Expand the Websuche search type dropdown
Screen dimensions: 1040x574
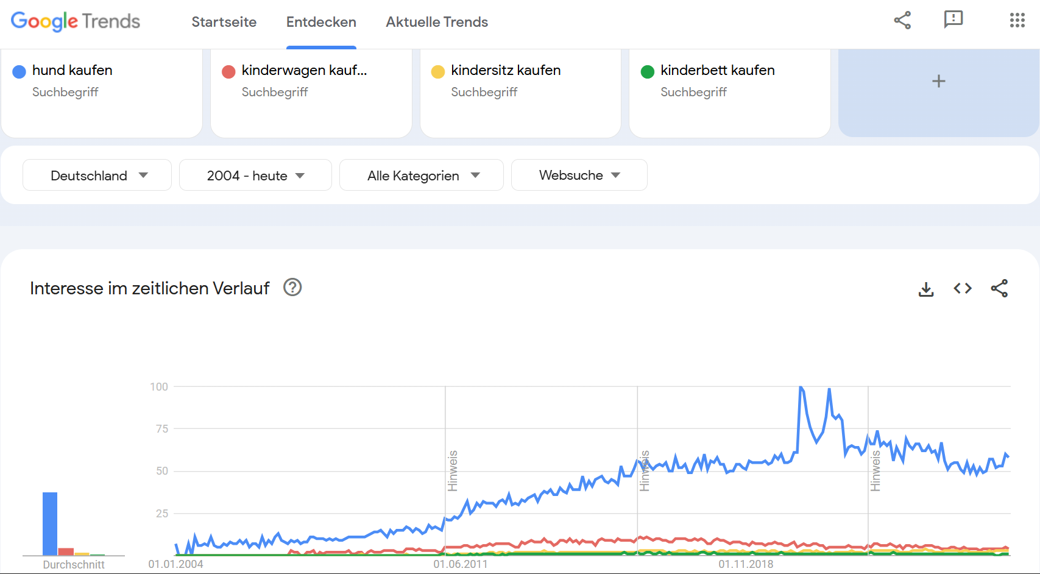[579, 175]
